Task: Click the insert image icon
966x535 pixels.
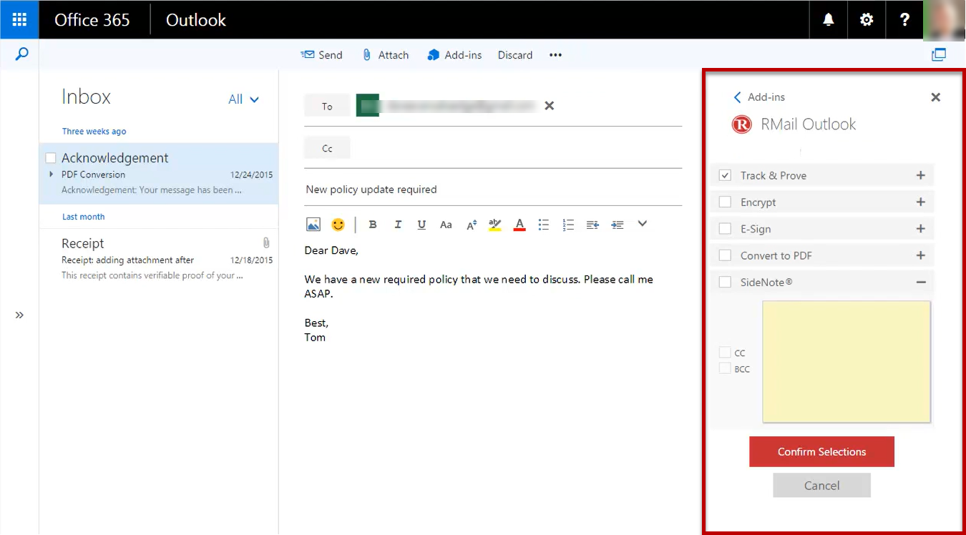Action: click(313, 224)
